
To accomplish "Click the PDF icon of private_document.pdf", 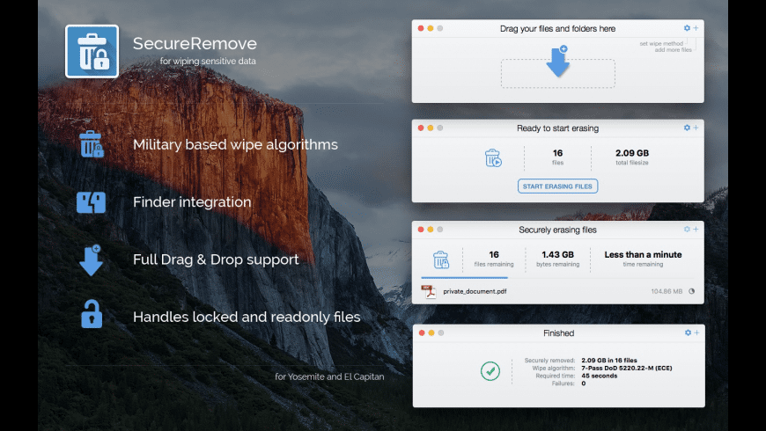I will [x=429, y=291].
